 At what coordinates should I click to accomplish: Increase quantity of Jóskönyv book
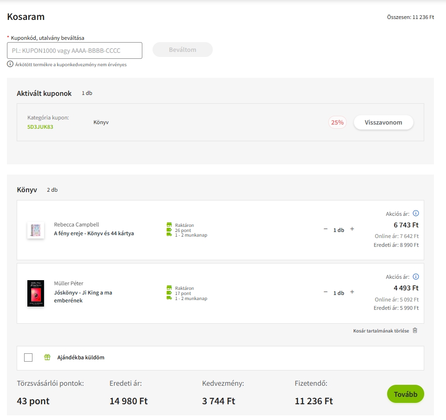(x=352, y=292)
